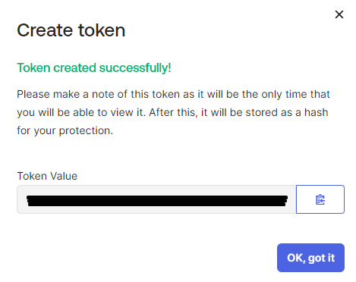This screenshot has height=282, width=356.
Task: Click the 'for your protection' line
Action: (x=65, y=130)
